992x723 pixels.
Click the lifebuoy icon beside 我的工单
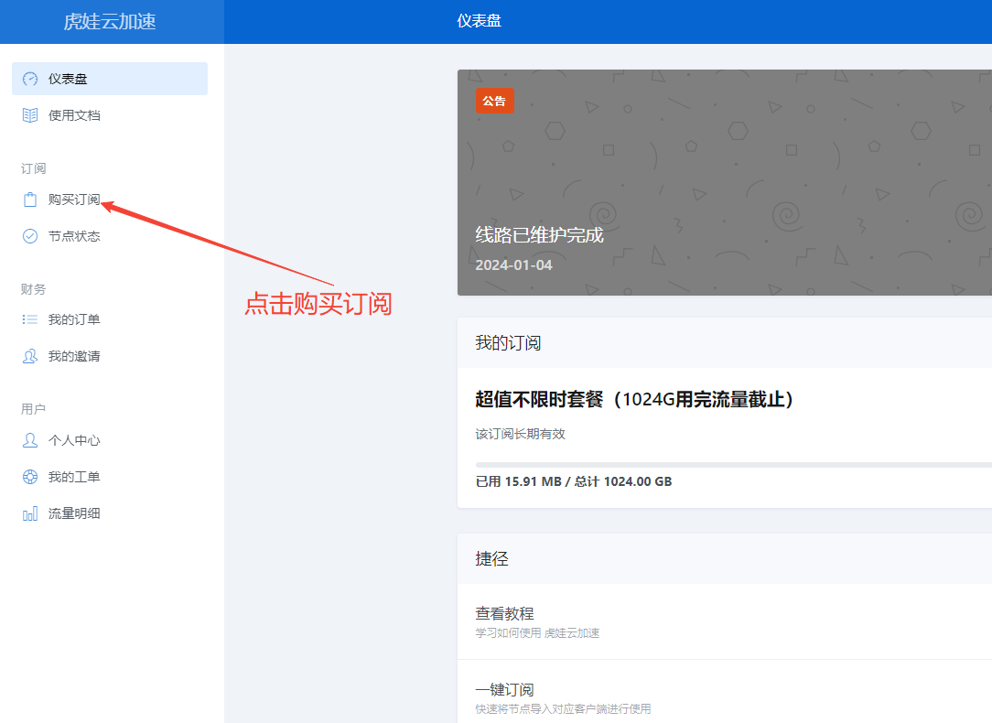pyautogui.click(x=30, y=477)
